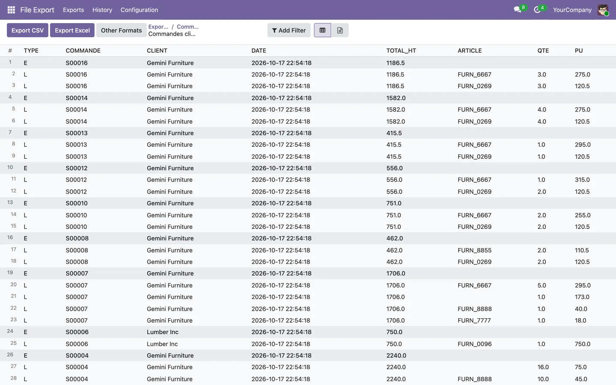The height and width of the screenshot is (385, 616).
Task: Click Export Excel button
Action: (x=72, y=30)
